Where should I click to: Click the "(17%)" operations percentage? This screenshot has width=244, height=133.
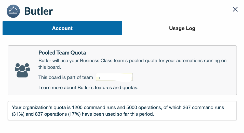pyautogui.click(x=74, y=114)
